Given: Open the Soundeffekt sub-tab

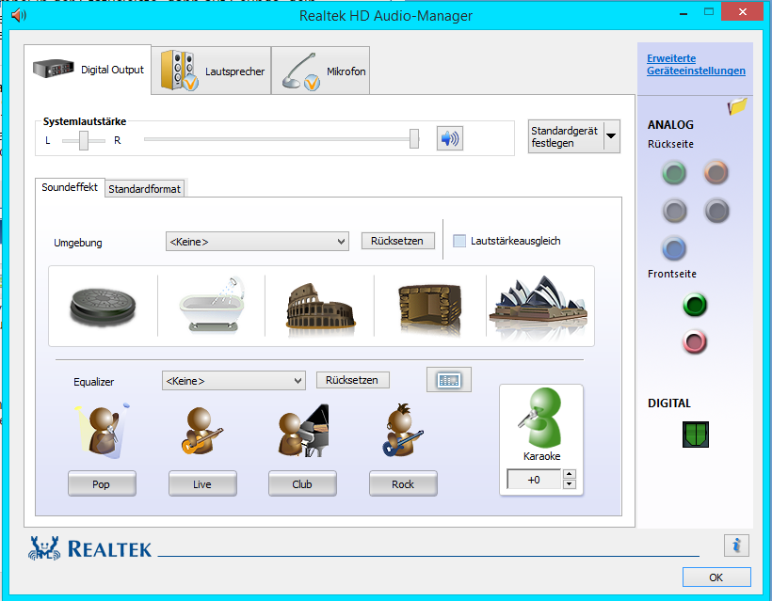Looking at the screenshot, I should (x=70, y=187).
